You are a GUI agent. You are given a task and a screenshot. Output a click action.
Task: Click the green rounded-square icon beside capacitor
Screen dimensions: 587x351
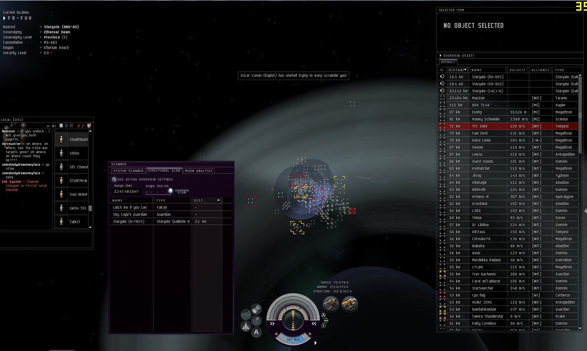[x=324, y=326]
